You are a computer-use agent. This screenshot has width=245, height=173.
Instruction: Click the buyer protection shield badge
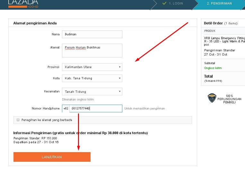tap(212, 98)
